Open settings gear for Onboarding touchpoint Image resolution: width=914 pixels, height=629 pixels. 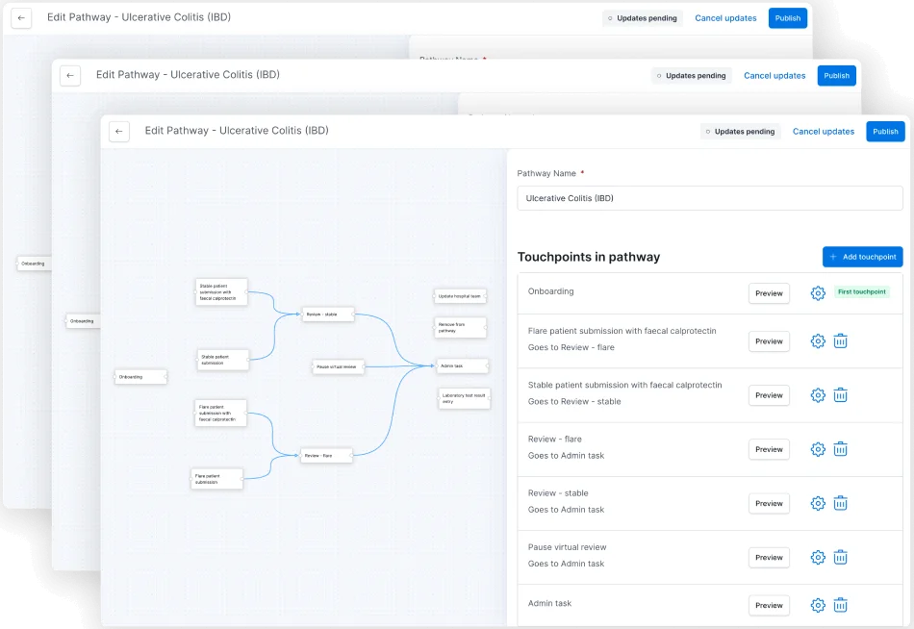pos(818,293)
